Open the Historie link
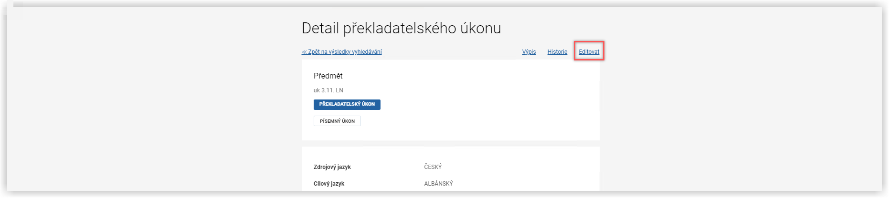889x198 pixels. (x=557, y=52)
